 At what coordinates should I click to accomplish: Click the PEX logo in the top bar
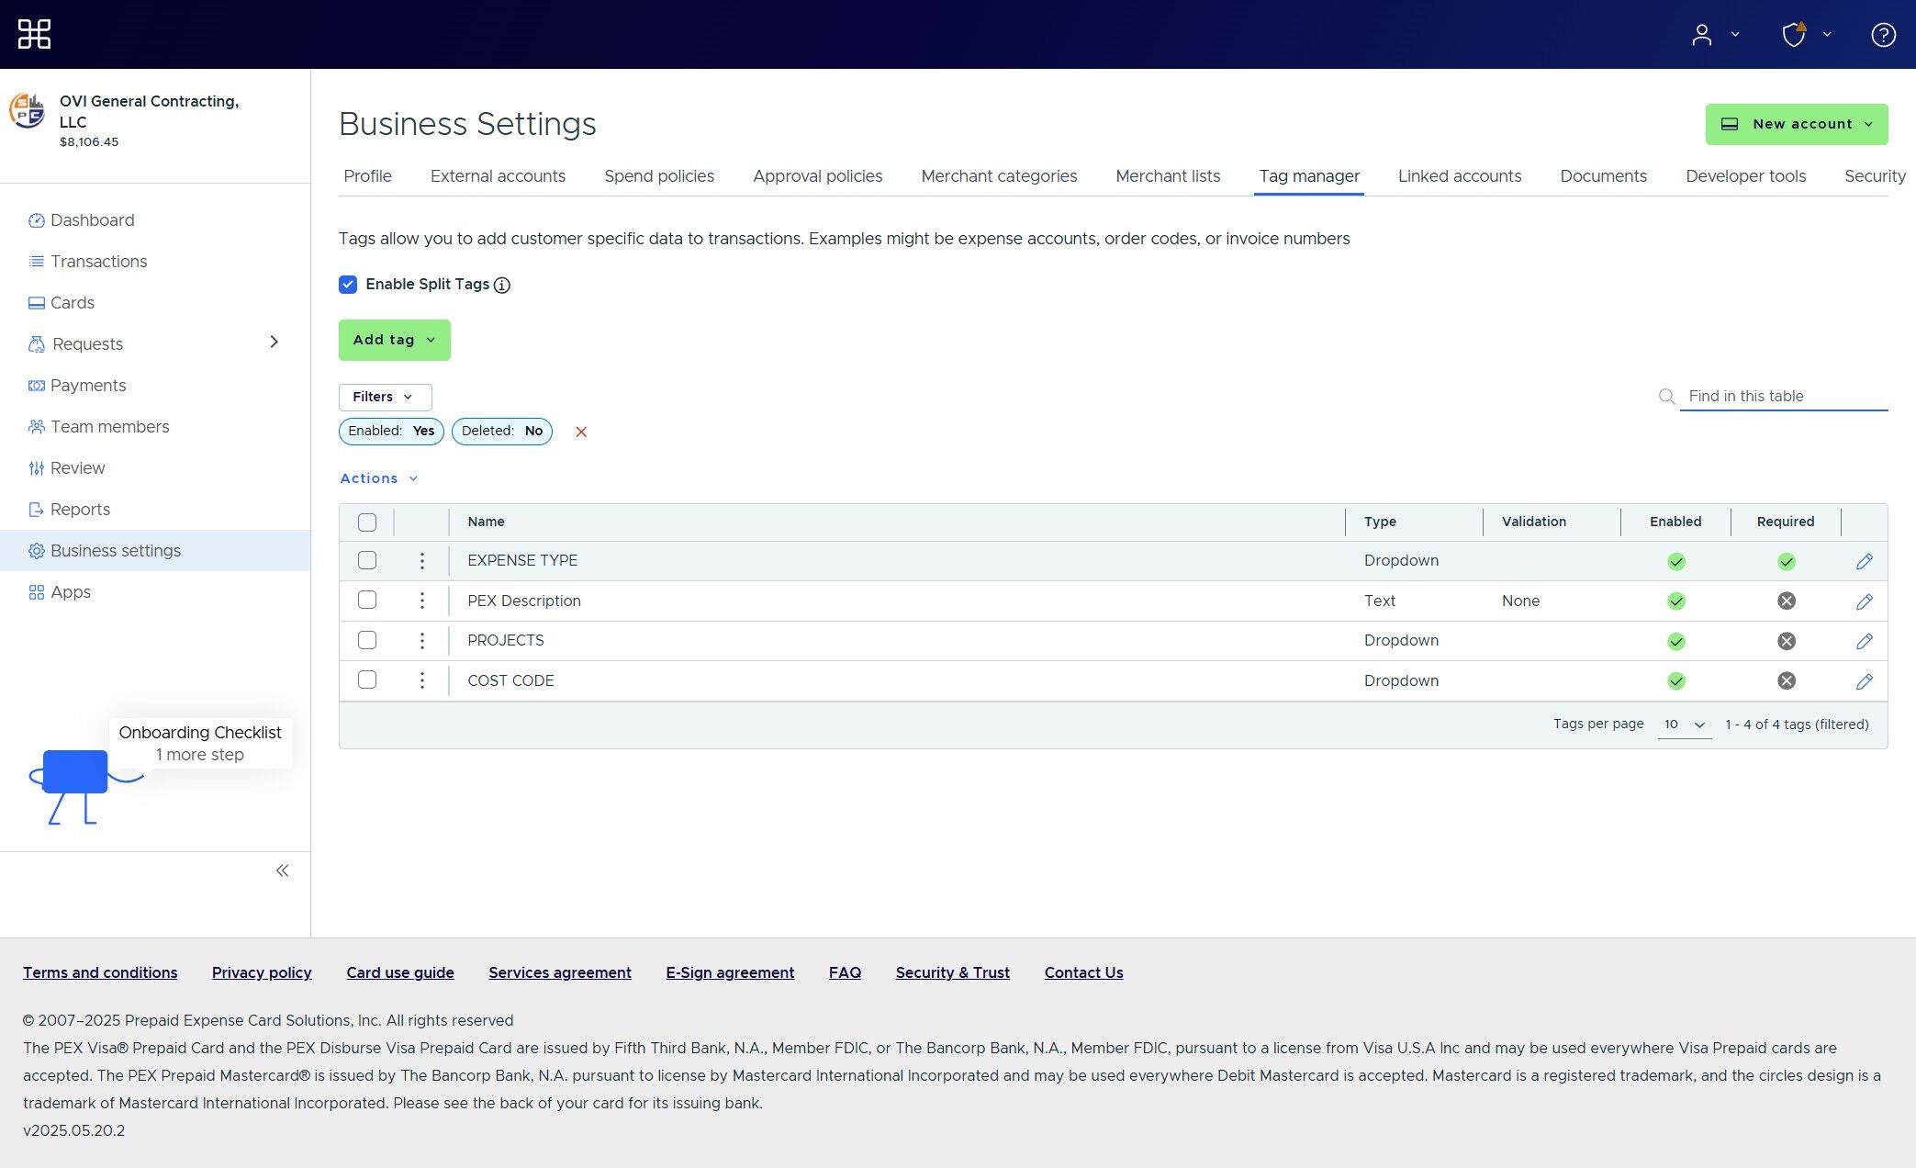coord(34,34)
